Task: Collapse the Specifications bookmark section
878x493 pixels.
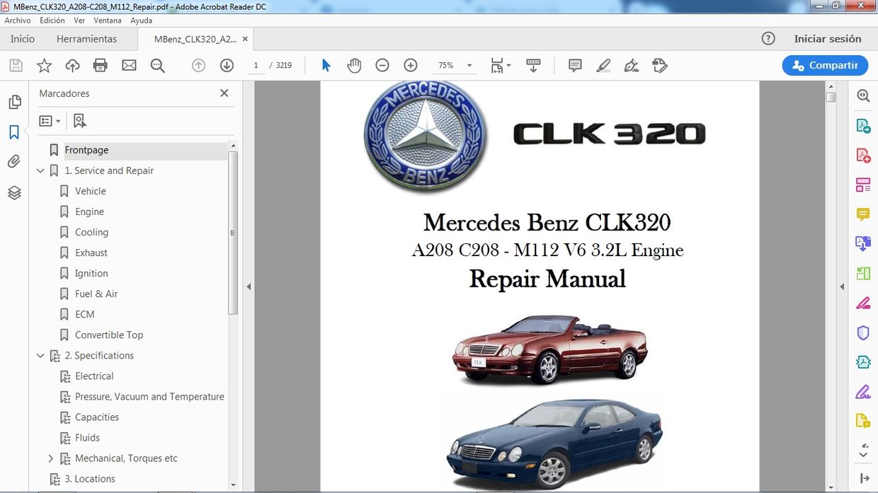Action: pos(40,355)
